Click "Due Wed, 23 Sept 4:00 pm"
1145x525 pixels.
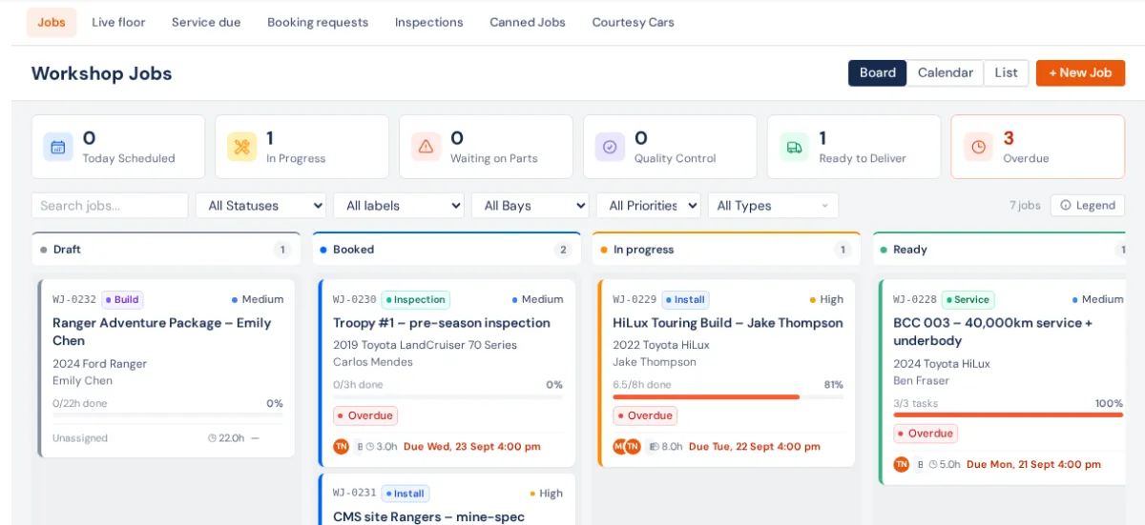472,446
